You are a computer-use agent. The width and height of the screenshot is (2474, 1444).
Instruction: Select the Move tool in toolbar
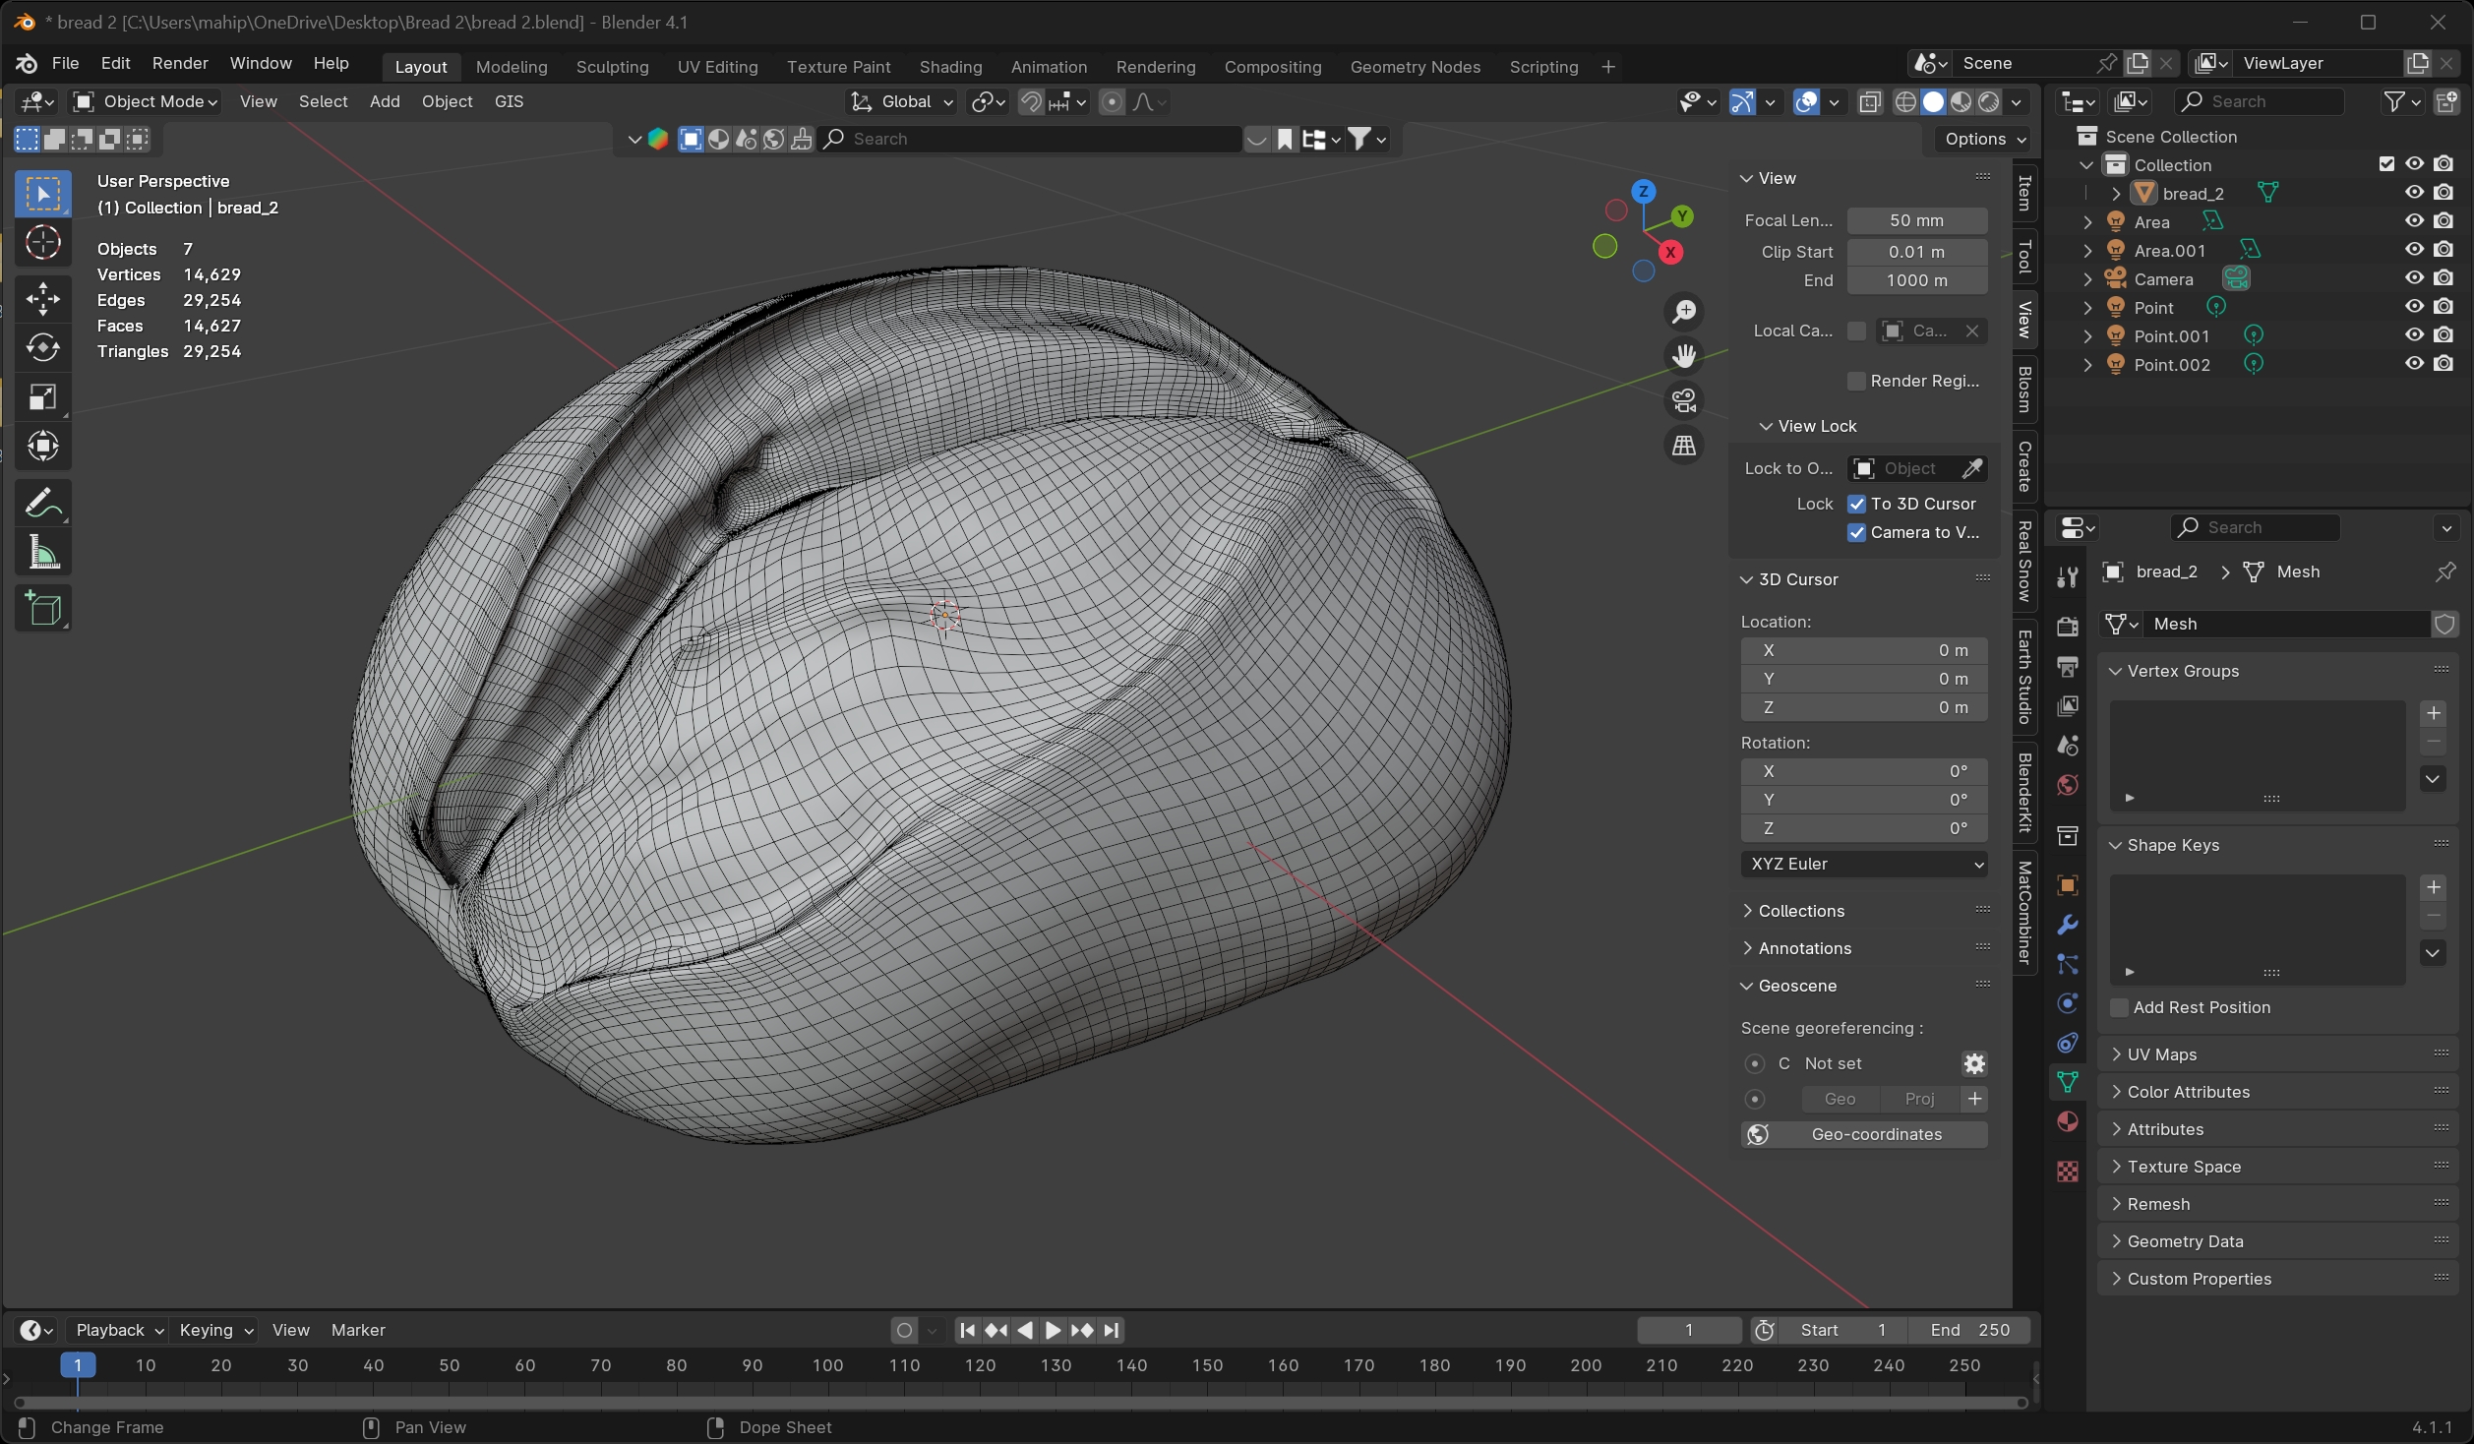pyautogui.click(x=42, y=299)
